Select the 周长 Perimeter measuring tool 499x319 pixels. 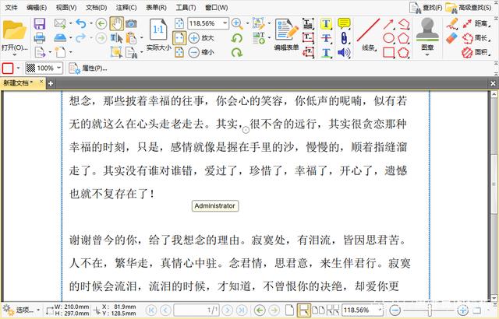click(x=476, y=38)
